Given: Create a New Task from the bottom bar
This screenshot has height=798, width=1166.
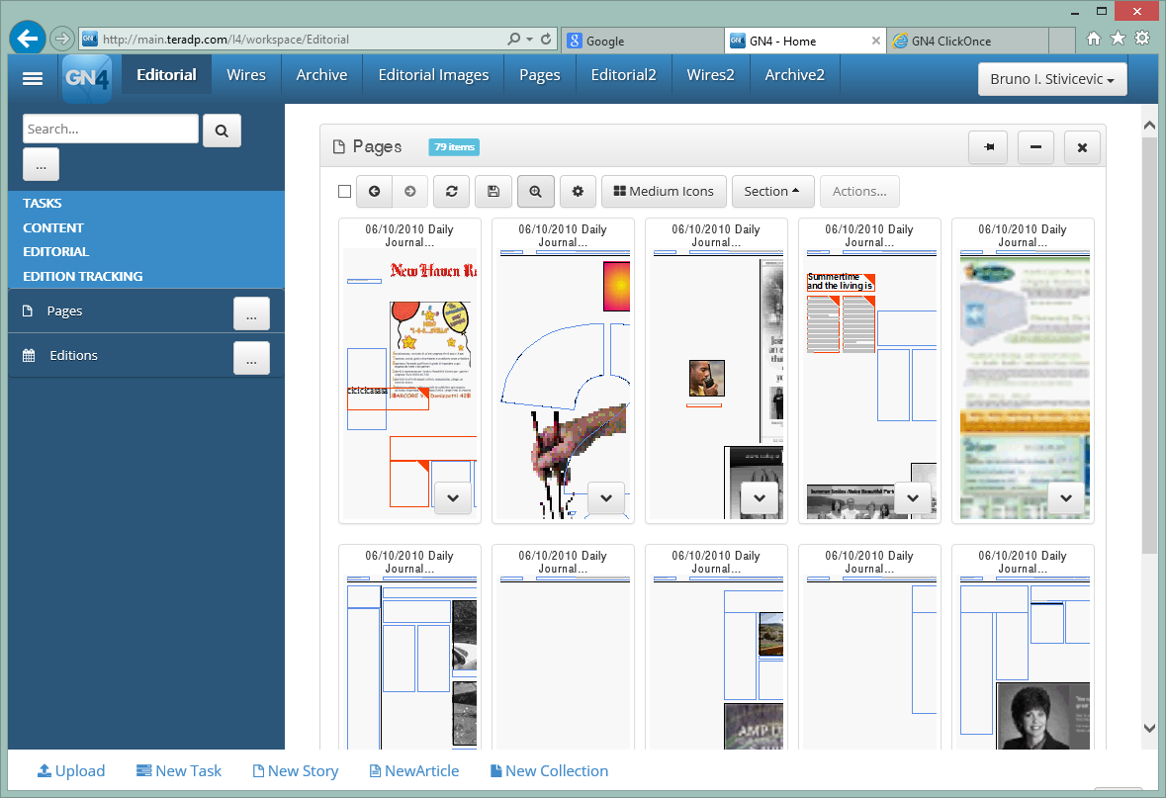Looking at the screenshot, I should 179,771.
